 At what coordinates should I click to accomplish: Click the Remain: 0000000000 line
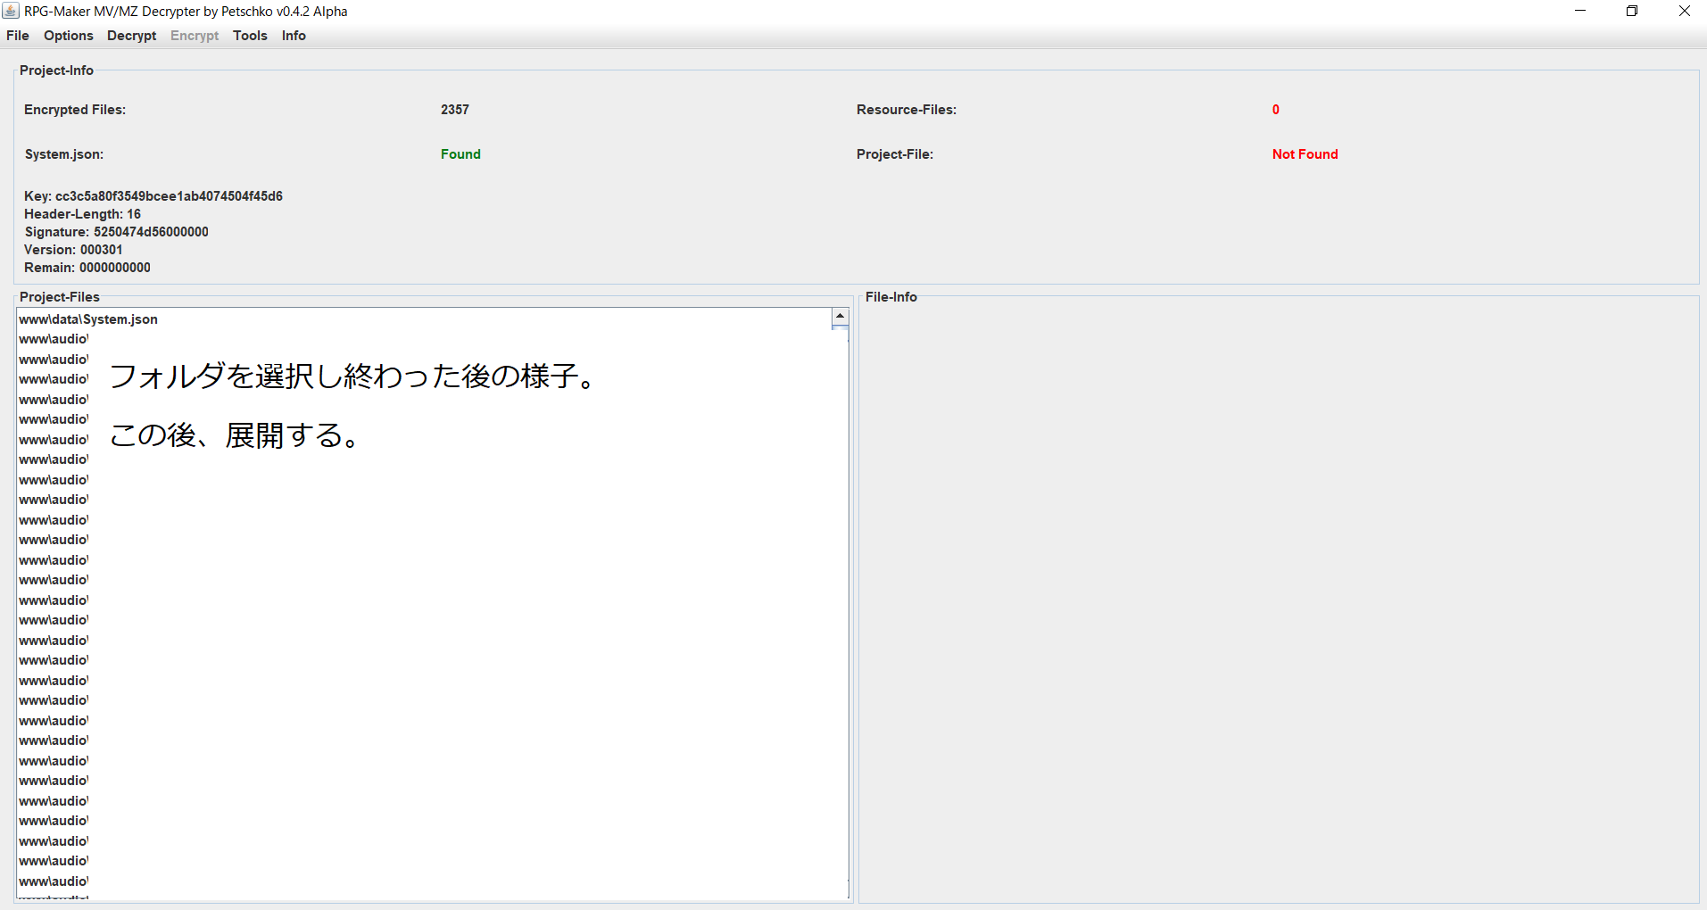(x=87, y=268)
